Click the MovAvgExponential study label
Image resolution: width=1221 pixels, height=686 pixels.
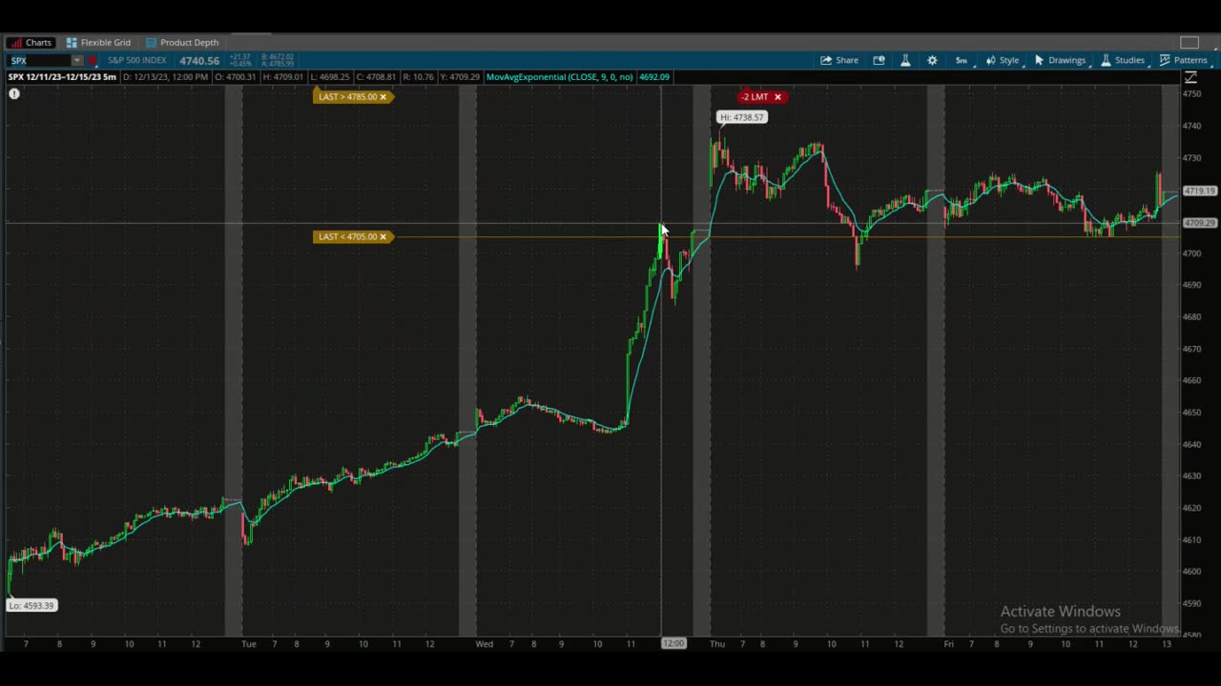click(x=559, y=76)
